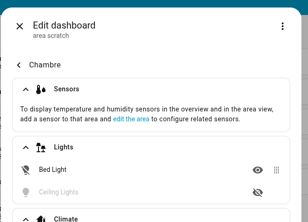This screenshot has height=222, width=308.
Task: Click the Lights lamp icon
Action: click(x=41, y=147)
